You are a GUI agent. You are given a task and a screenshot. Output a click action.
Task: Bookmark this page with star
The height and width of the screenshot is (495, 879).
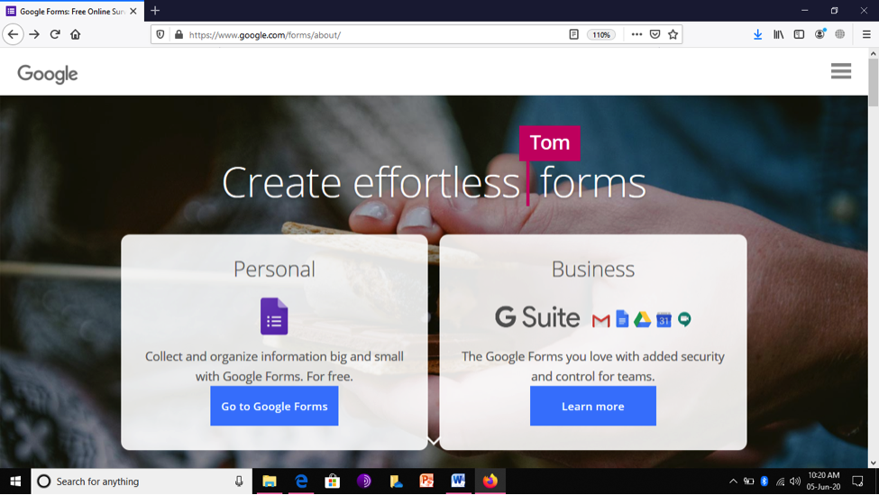(x=673, y=34)
